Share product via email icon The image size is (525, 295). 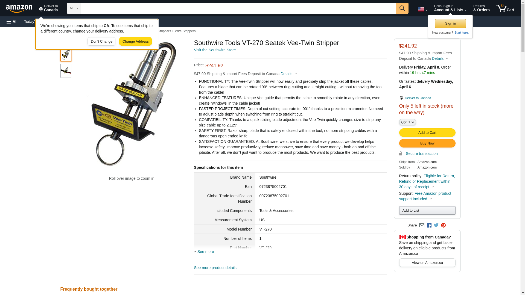click(x=422, y=225)
